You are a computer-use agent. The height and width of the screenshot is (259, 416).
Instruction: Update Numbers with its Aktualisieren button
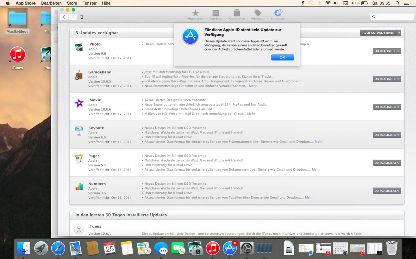coord(387,191)
